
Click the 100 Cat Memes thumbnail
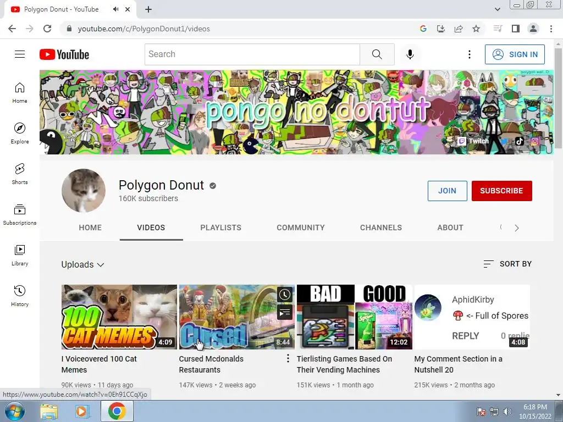coord(119,317)
